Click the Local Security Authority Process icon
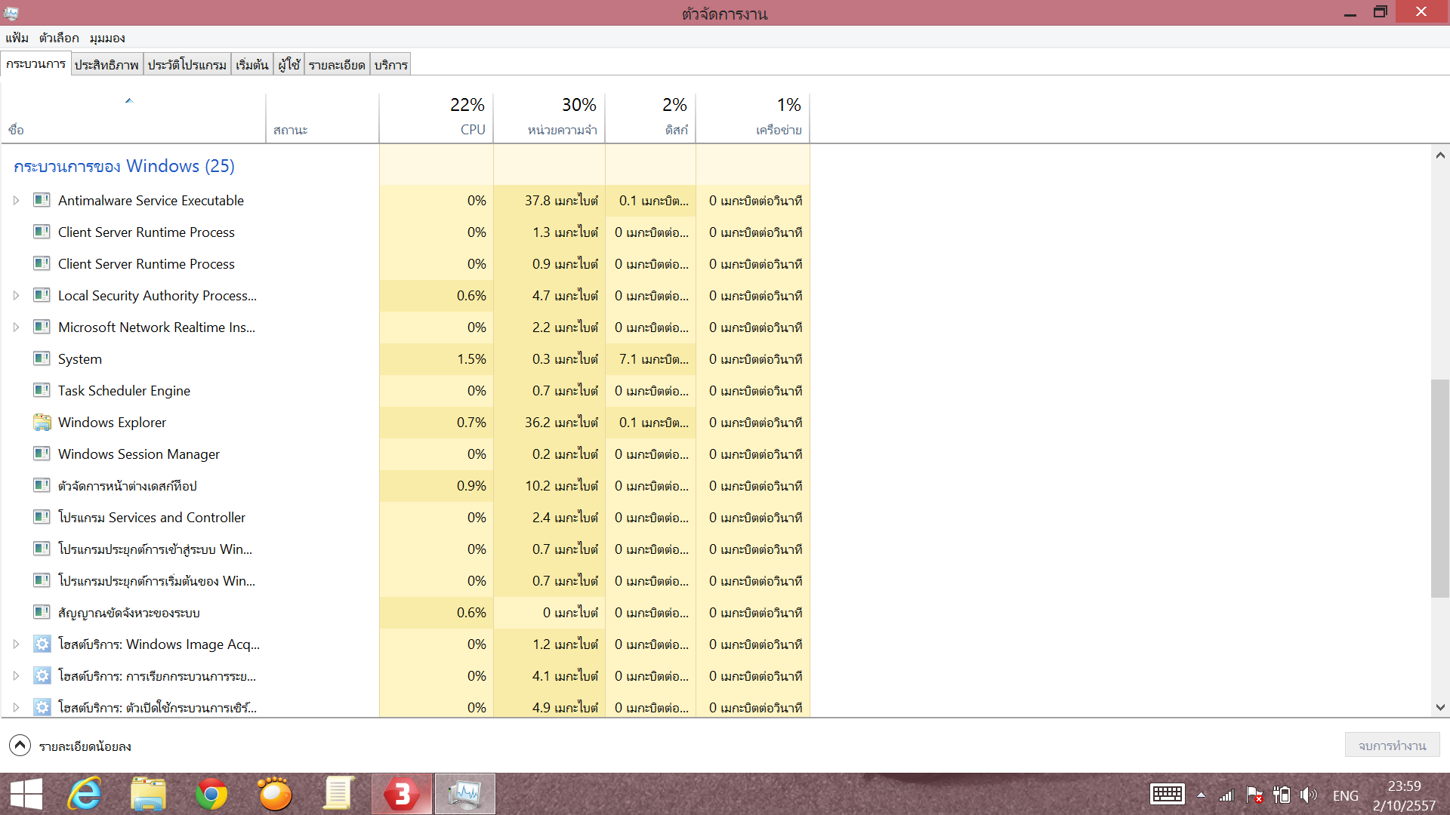The width and height of the screenshot is (1450, 815). pos(42,295)
